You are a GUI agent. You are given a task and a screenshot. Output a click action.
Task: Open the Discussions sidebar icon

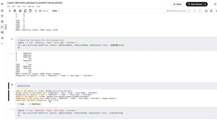click(x=2, y=33)
